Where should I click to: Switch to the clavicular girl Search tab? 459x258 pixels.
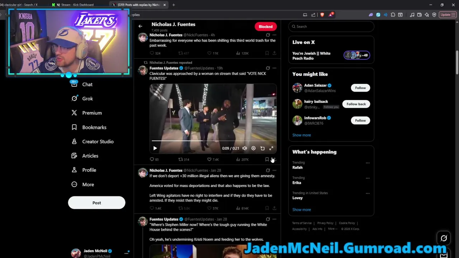coord(21,5)
